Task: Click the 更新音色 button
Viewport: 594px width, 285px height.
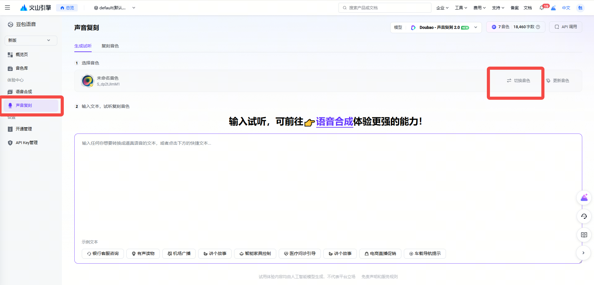Action: point(557,81)
